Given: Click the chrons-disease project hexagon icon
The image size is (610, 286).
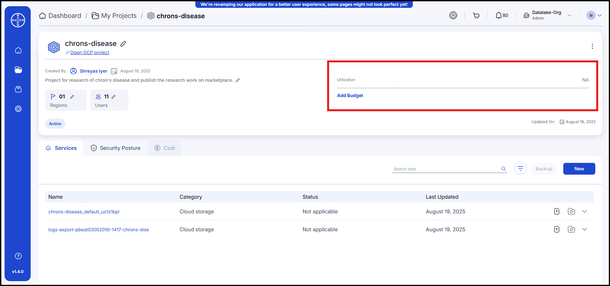Looking at the screenshot, I should click(54, 48).
